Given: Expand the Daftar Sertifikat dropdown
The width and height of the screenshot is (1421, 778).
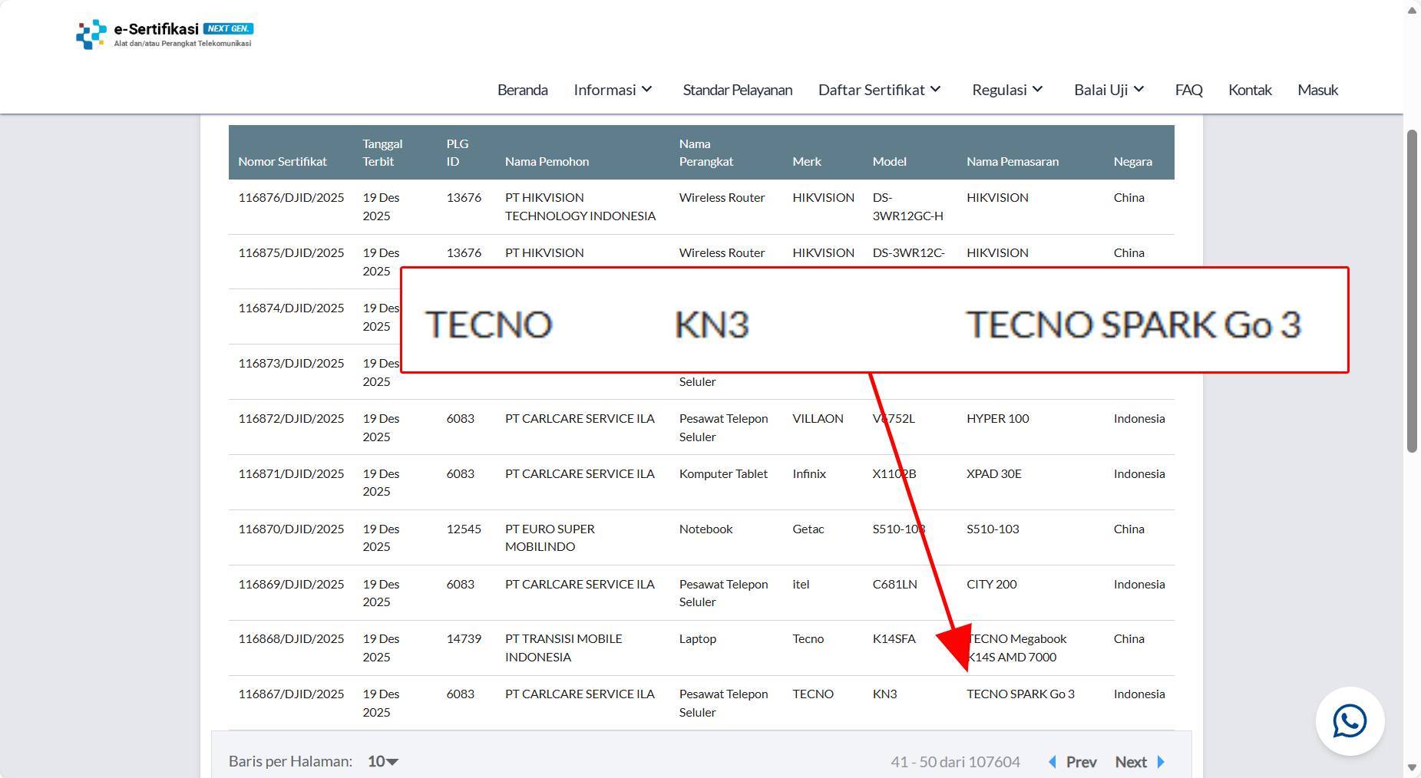Looking at the screenshot, I should [879, 89].
